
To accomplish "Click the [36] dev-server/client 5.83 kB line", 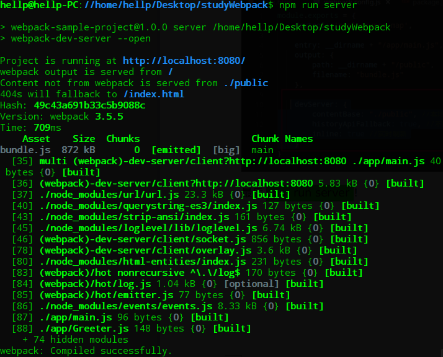I will [218, 183].
